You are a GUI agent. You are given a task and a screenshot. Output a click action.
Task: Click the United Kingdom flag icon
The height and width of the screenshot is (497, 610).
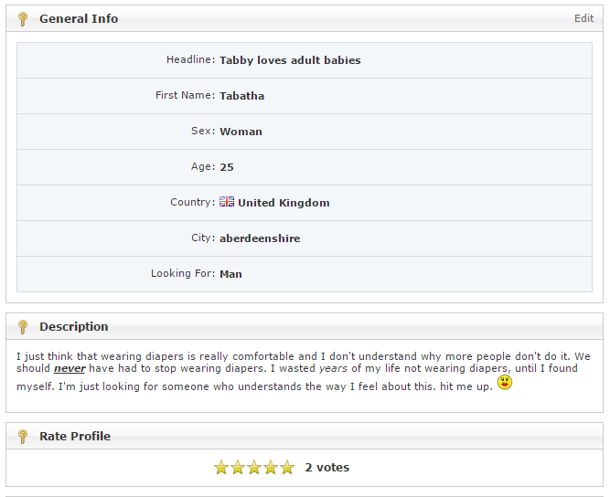point(227,202)
